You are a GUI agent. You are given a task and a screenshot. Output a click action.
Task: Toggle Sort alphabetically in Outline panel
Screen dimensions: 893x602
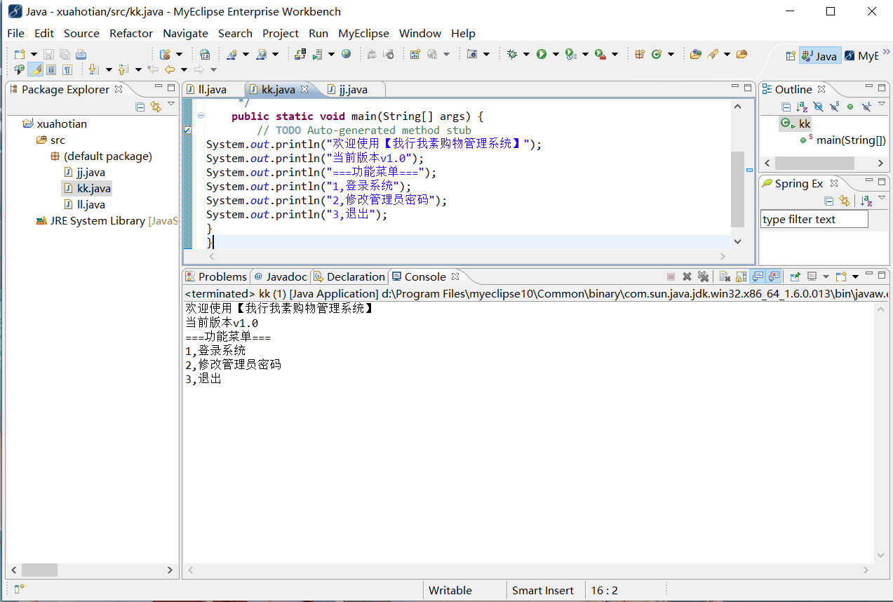click(802, 107)
